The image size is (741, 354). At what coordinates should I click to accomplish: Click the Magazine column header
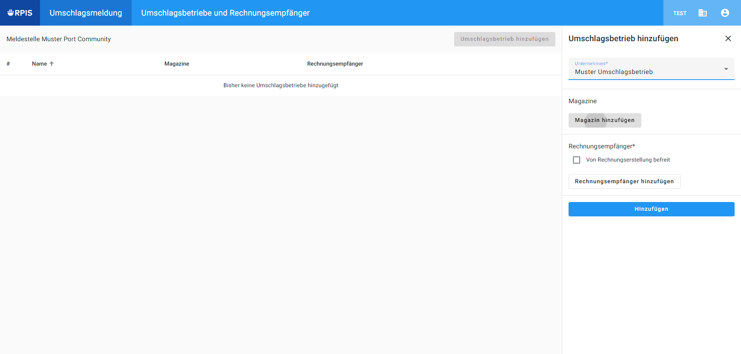(177, 64)
